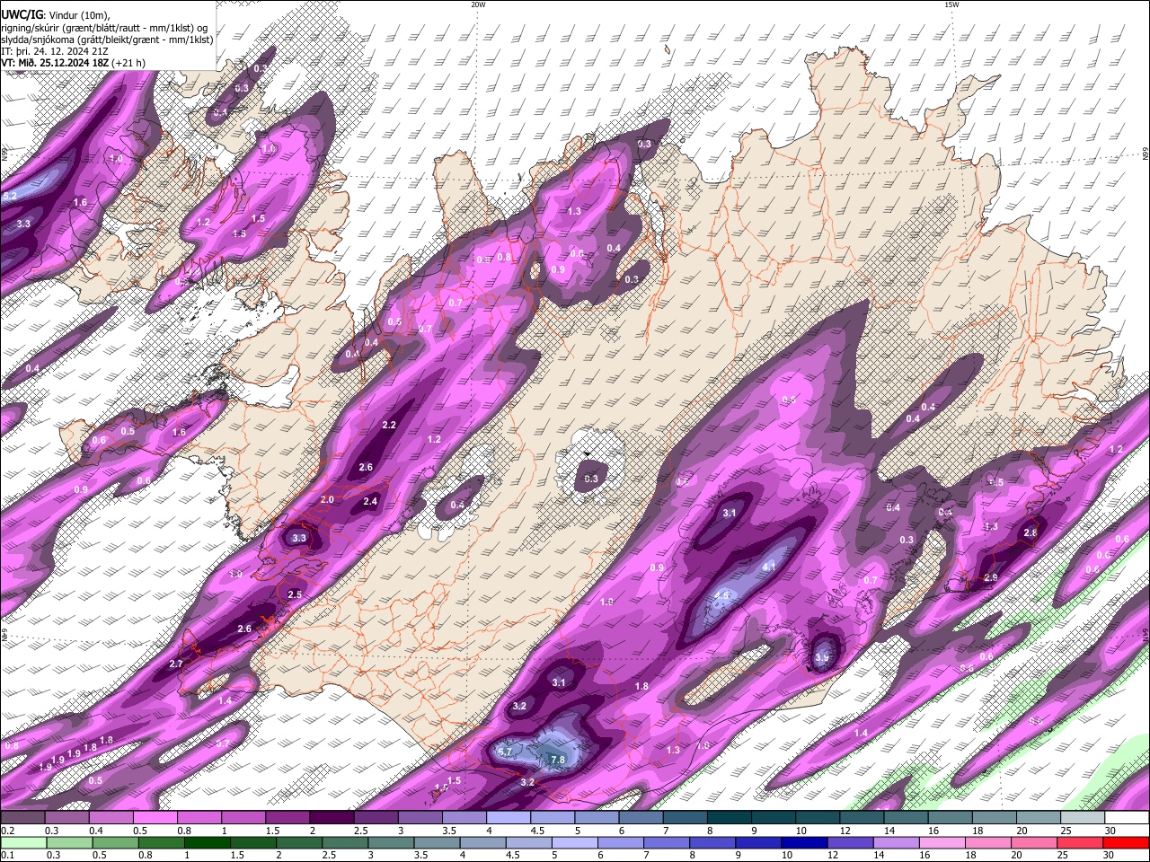Click the '0.2' label in the upper legend
The width and height of the screenshot is (1150, 862).
click(x=8, y=831)
